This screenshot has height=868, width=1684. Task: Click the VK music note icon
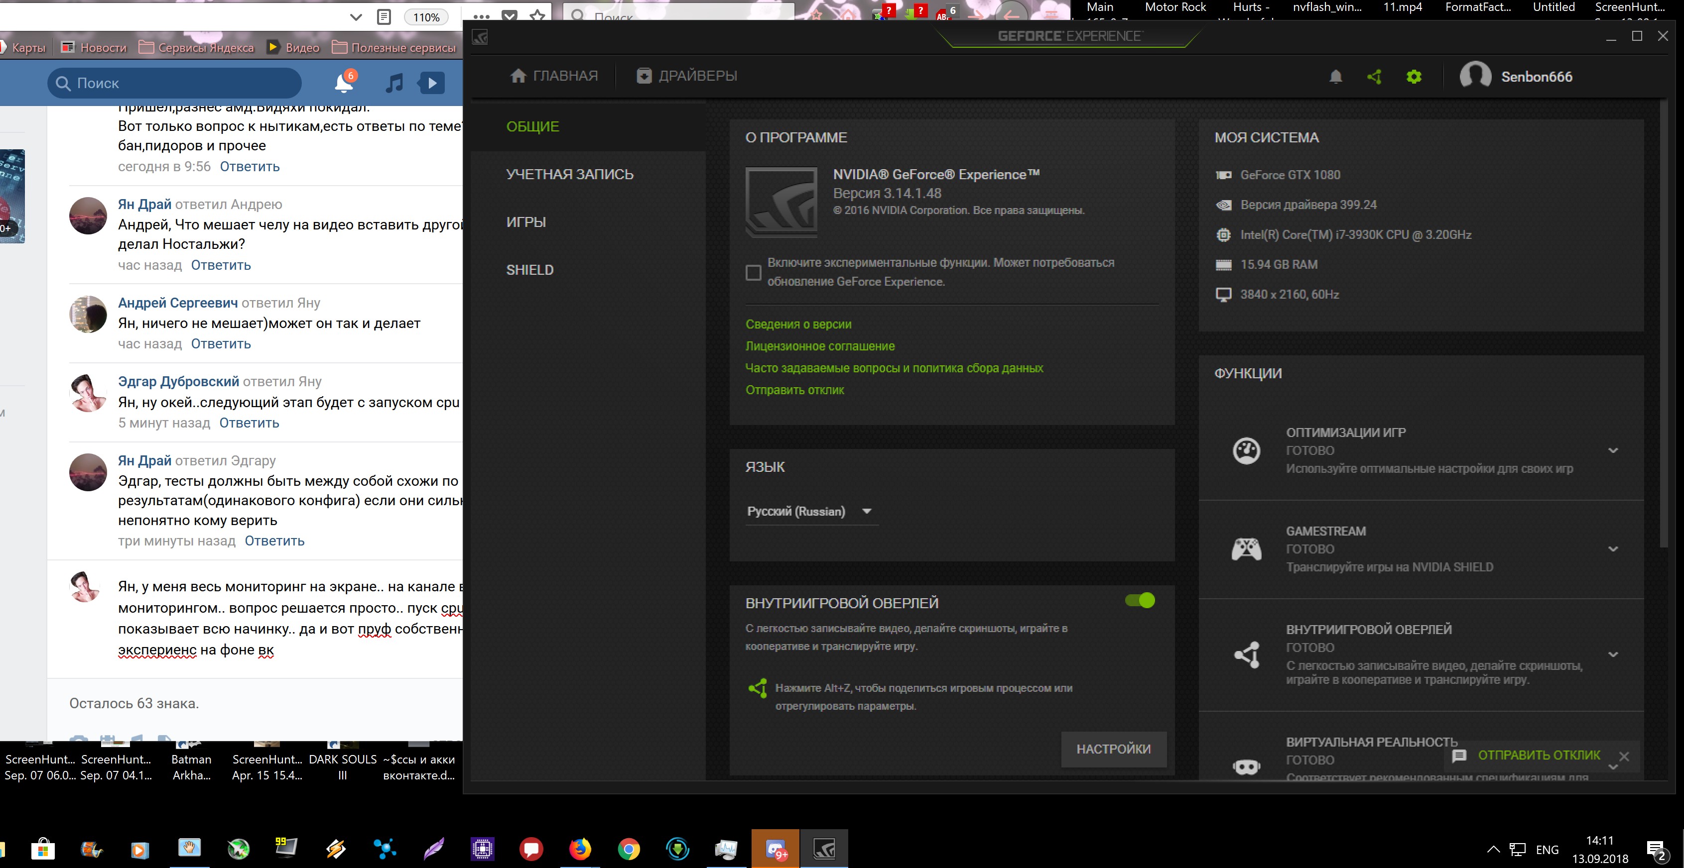[x=394, y=83]
